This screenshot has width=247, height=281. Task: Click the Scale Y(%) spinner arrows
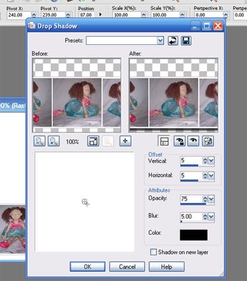click(x=182, y=15)
